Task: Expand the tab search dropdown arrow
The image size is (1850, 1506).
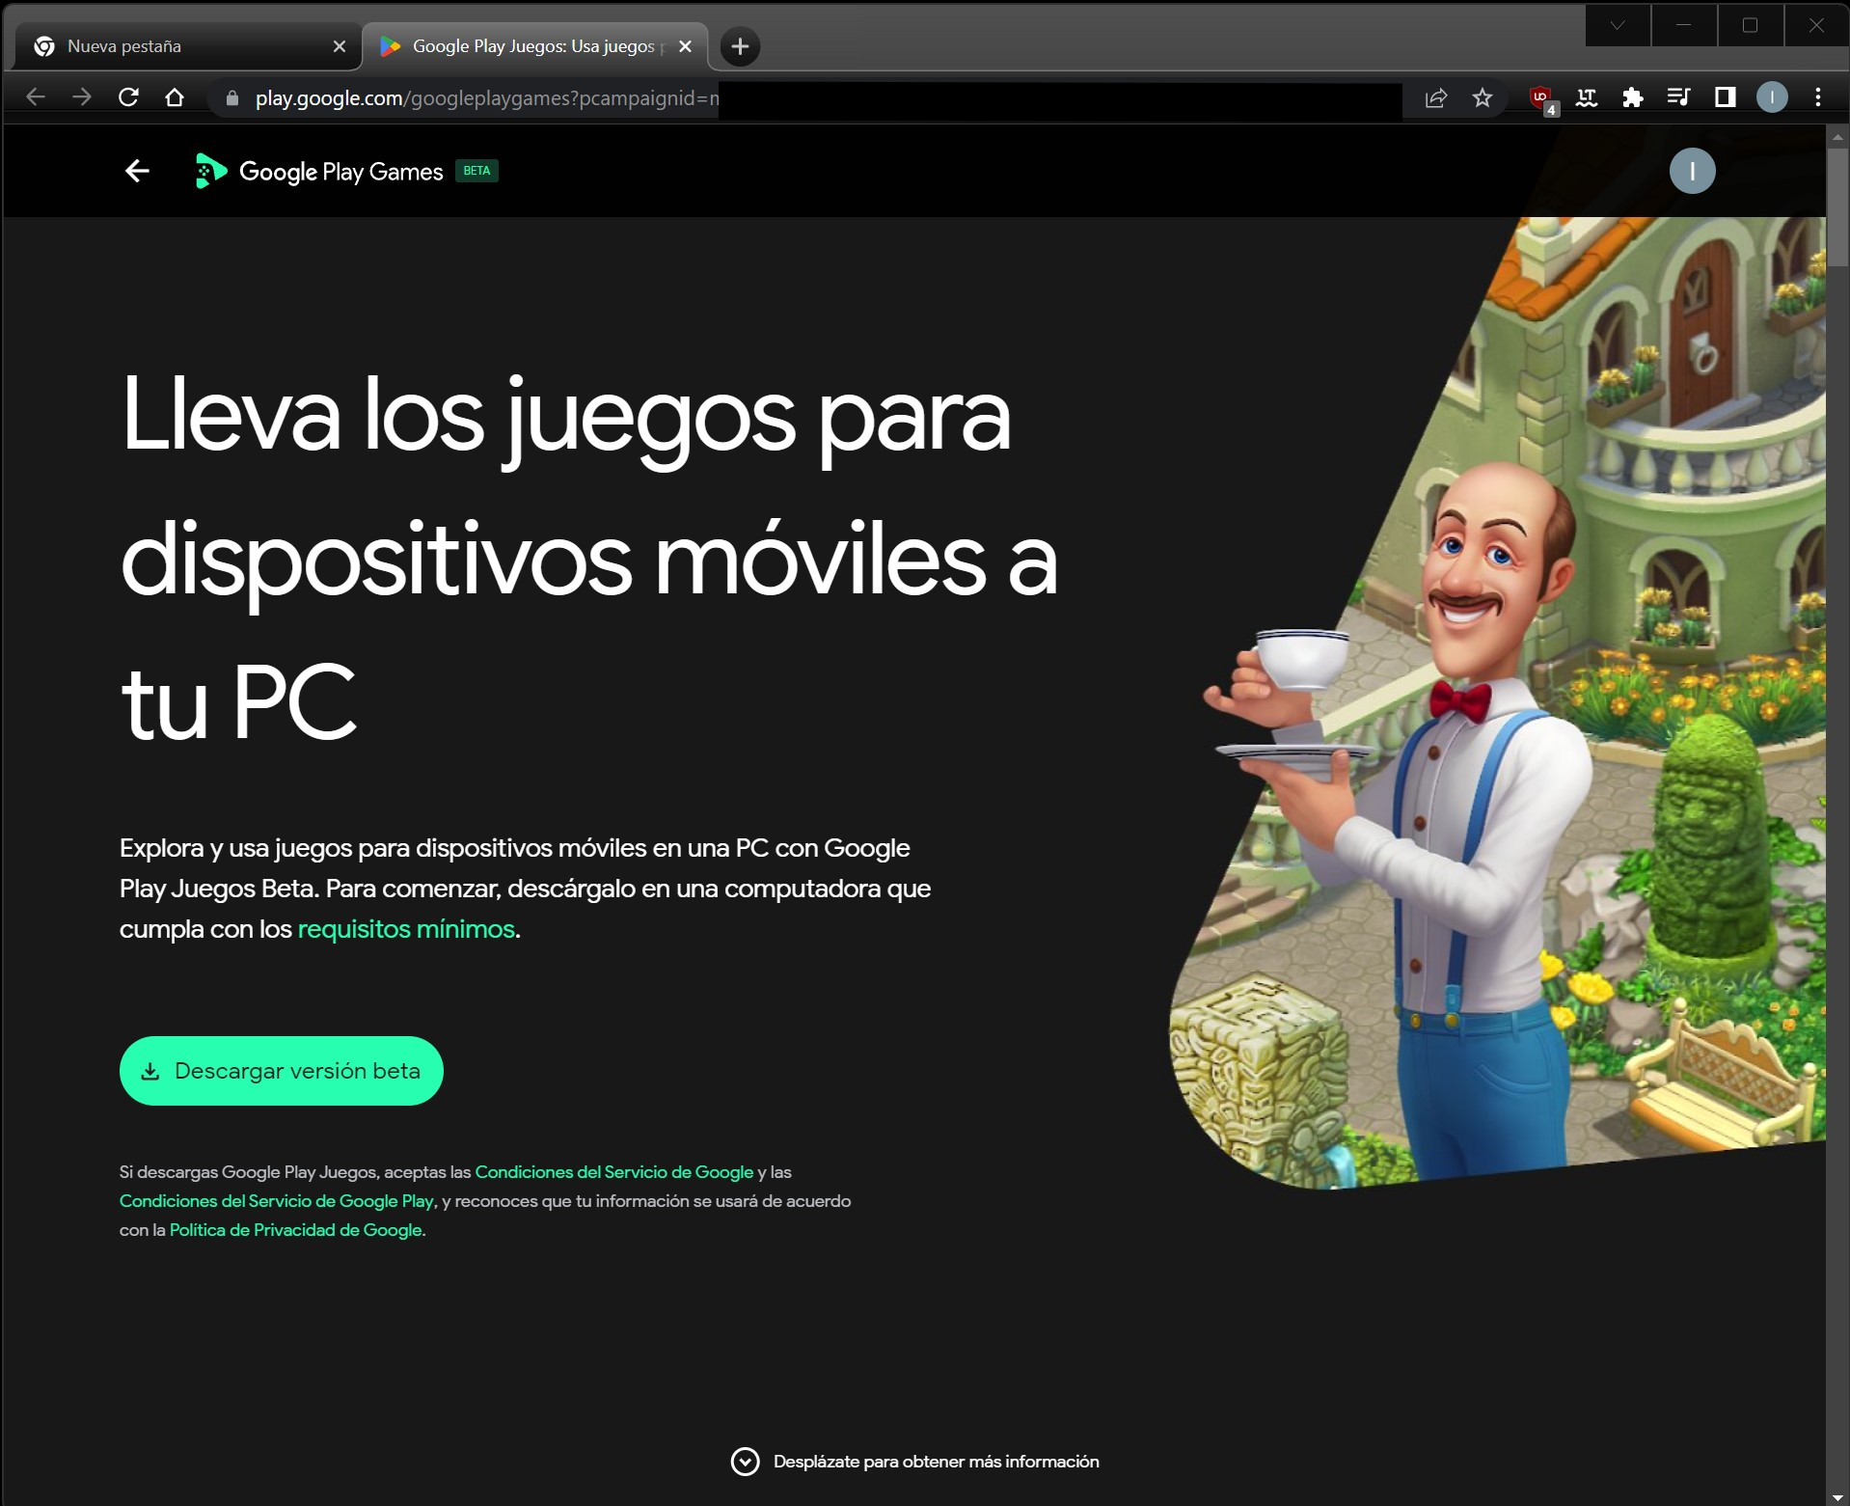Action: (x=1618, y=25)
